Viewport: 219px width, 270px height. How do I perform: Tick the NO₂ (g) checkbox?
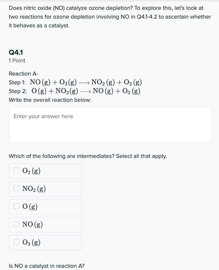click(x=16, y=188)
